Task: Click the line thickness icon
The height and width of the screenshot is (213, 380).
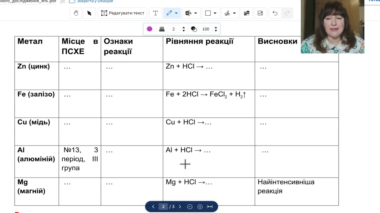Action: click(x=162, y=29)
